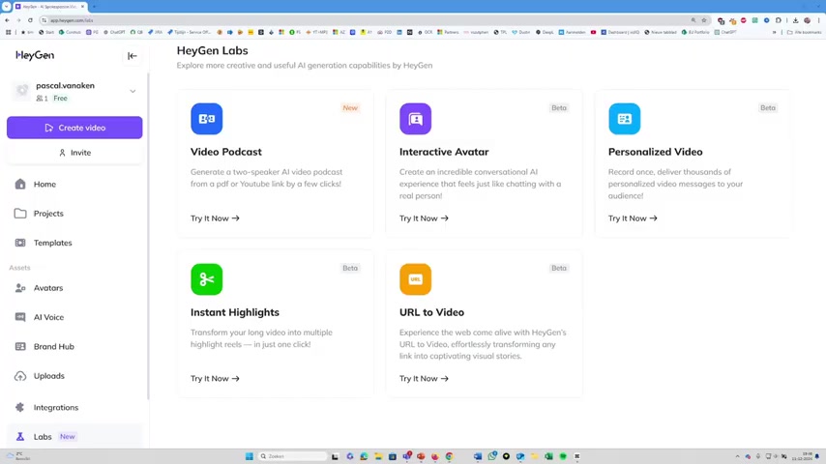This screenshot has width=826, height=464.
Task: Click the Beta badge on URL to Video
Action: click(559, 268)
